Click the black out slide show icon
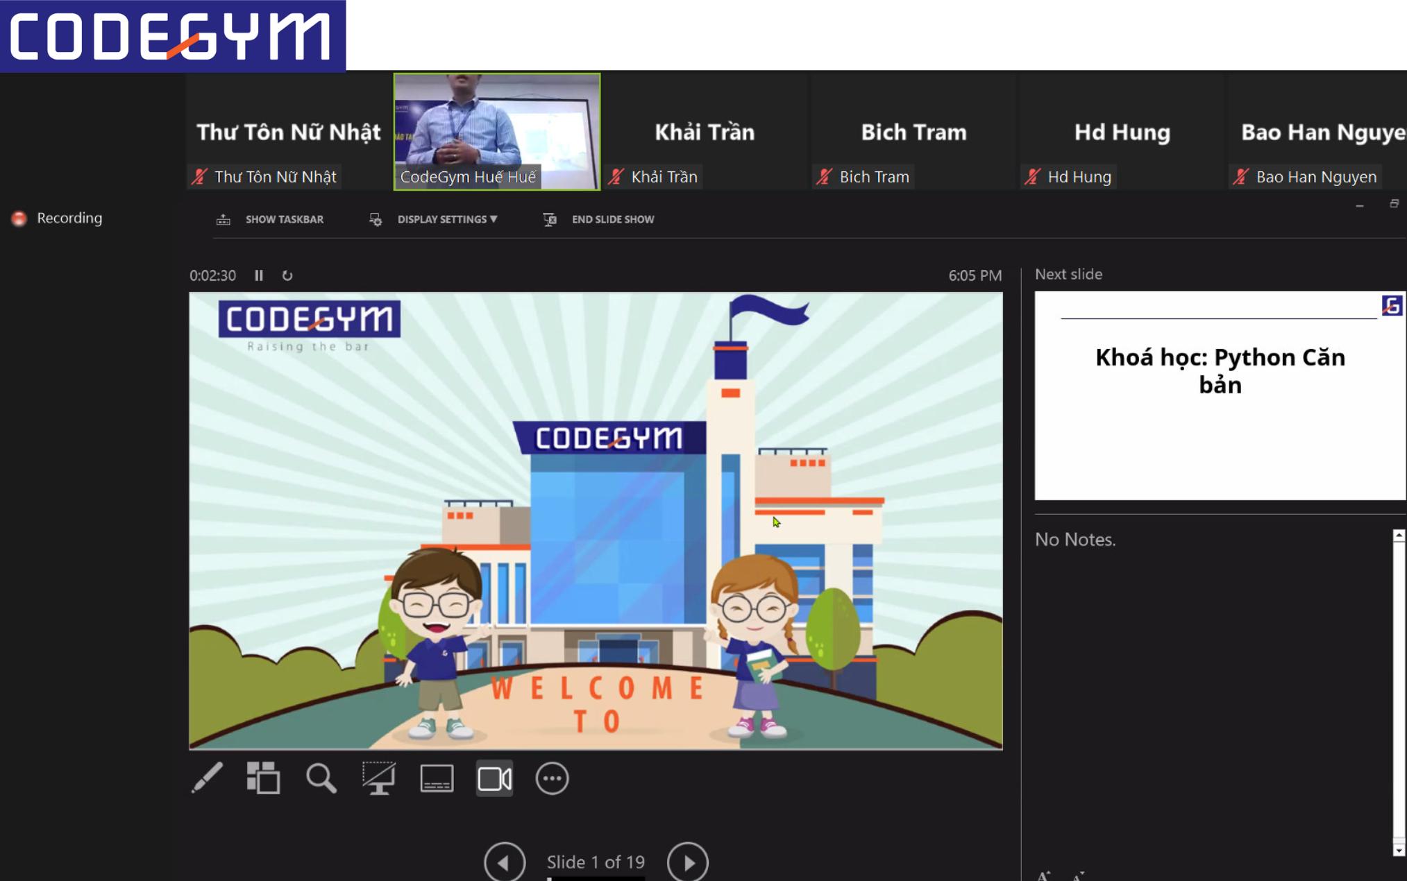 pos(379,778)
